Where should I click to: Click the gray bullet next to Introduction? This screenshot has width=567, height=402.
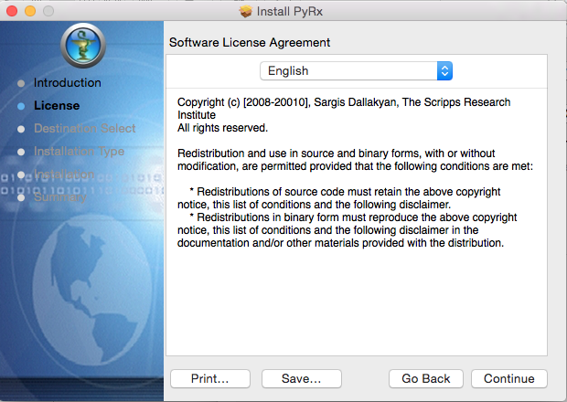21,83
